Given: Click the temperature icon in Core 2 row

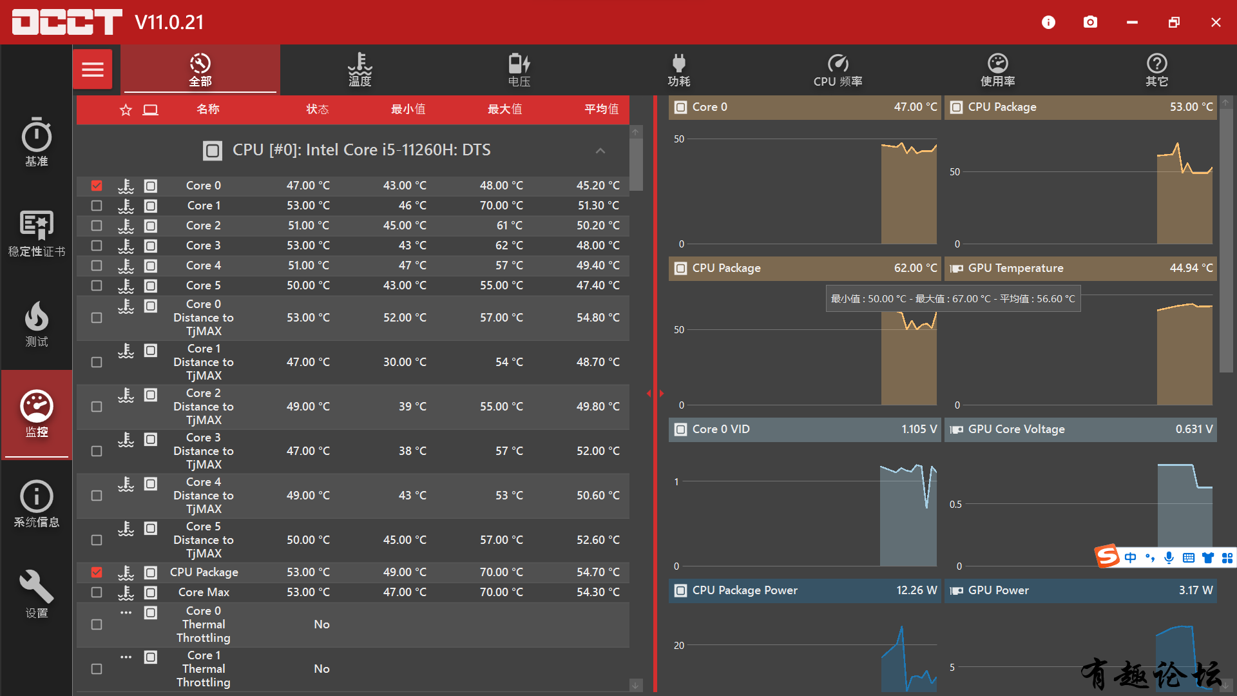Looking at the screenshot, I should click(126, 226).
